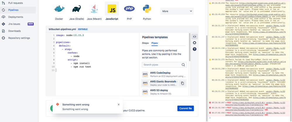Open the AWS S3 deploy pipe entry
292x122 pixels.
(164, 92)
